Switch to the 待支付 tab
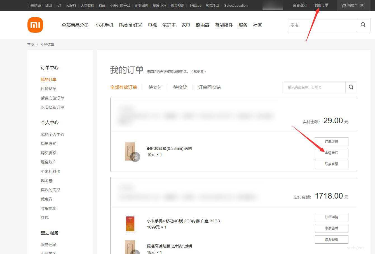The width and height of the screenshot is (375, 254). click(x=155, y=87)
